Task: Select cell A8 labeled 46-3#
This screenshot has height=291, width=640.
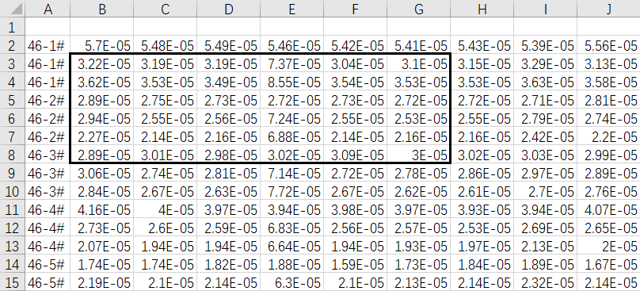Action: point(48,155)
